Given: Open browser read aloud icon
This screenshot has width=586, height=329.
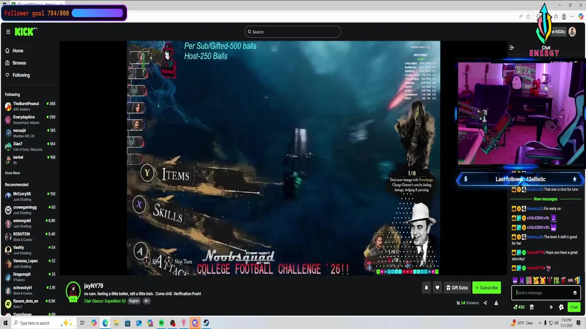Looking at the screenshot, I should click(521, 16).
